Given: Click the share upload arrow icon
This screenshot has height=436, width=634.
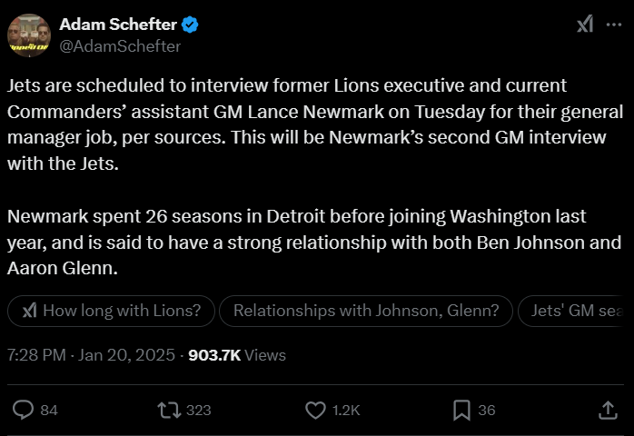Looking at the screenshot, I should coord(608,411).
